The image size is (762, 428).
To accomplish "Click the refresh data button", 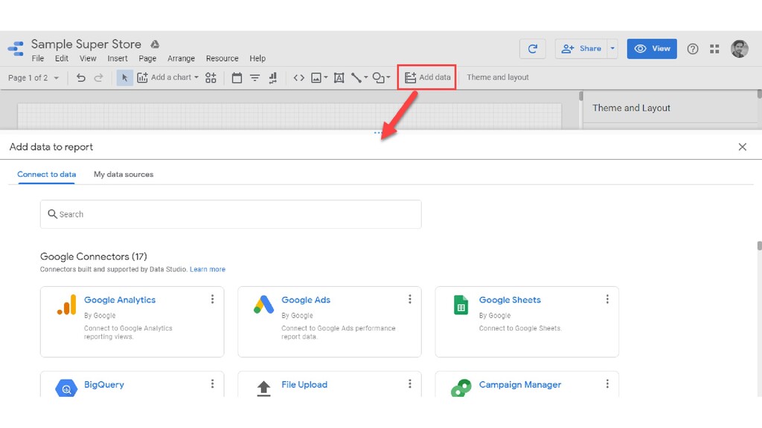I will pos(532,48).
